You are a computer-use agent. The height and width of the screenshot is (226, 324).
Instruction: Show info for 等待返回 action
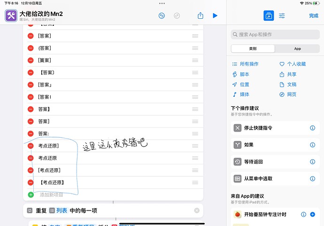pos(312,162)
